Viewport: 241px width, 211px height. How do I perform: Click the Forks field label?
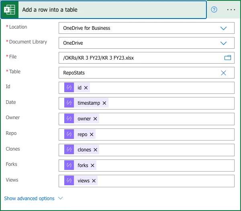click(11, 164)
